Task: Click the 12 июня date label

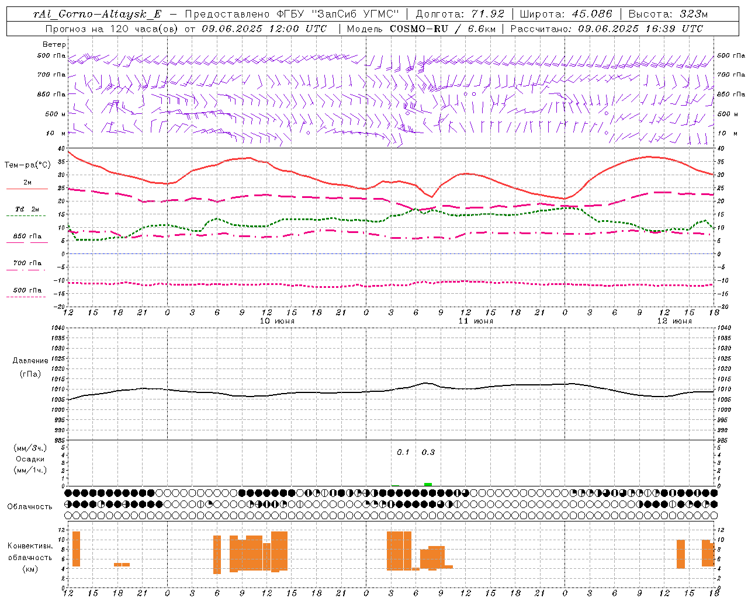Action: pos(674,321)
